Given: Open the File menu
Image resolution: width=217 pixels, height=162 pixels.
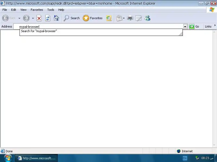Looking at the screenshot, I should coord(5,10).
